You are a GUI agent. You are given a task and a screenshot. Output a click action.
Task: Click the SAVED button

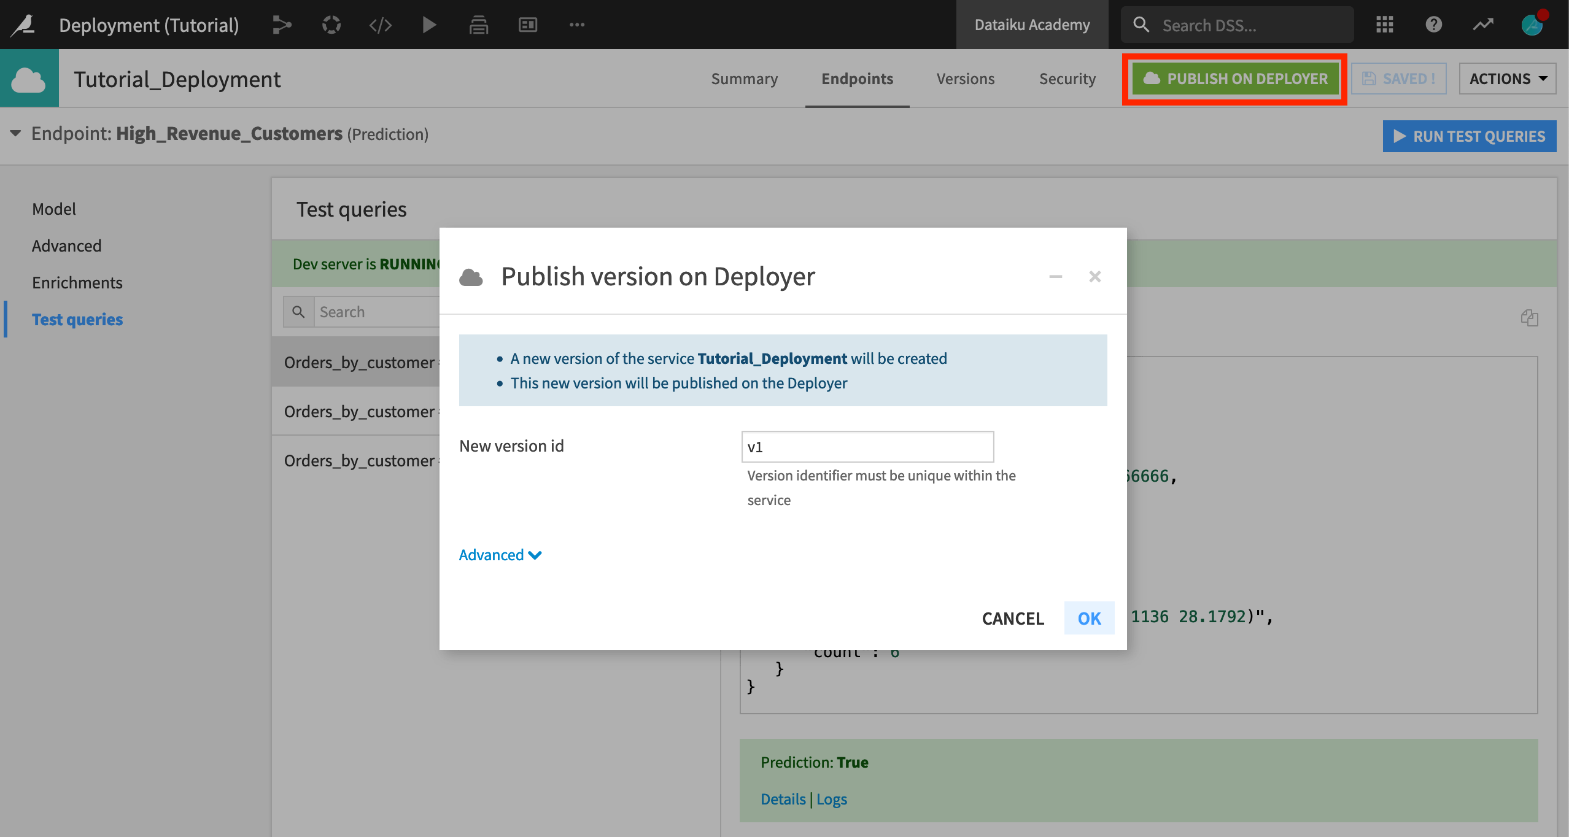pyautogui.click(x=1399, y=79)
